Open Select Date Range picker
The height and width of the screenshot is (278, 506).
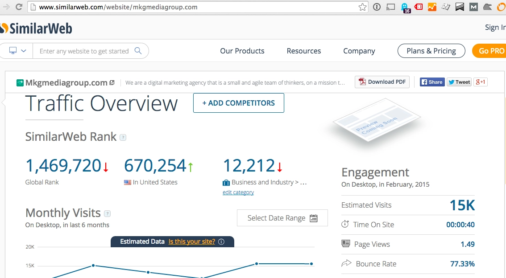pyautogui.click(x=282, y=218)
